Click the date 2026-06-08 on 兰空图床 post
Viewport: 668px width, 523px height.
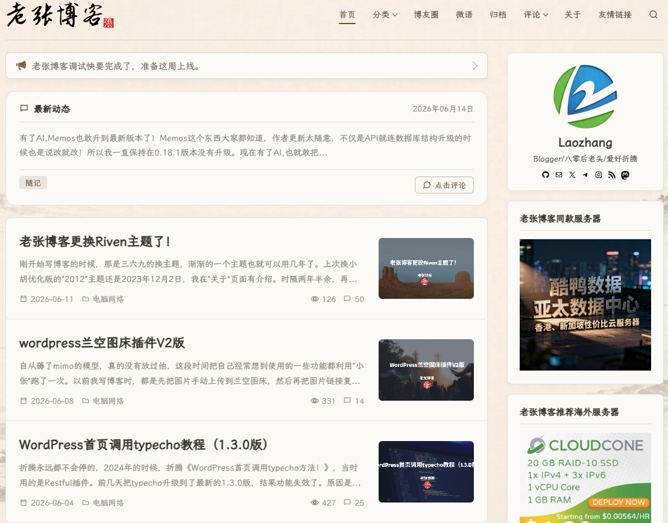coord(47,401)
